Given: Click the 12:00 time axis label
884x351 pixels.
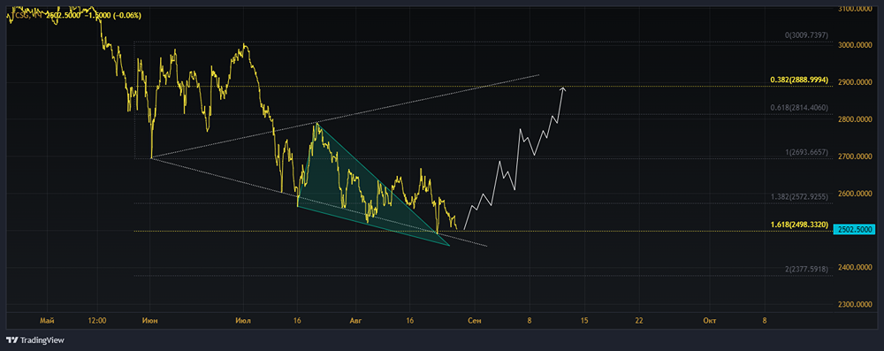Looking at the screenshot, I should pos(97,321).
